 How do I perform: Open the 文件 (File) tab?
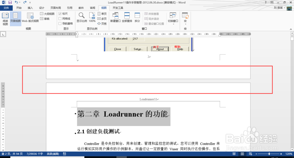[6, 8]
